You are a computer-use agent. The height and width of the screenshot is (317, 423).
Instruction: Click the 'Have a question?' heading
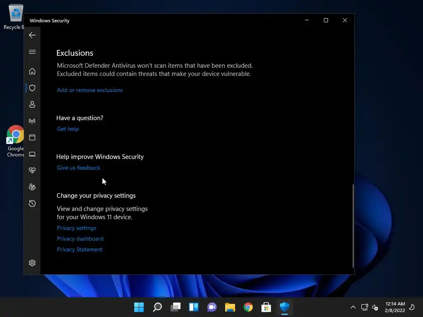(x=80, y=118)
